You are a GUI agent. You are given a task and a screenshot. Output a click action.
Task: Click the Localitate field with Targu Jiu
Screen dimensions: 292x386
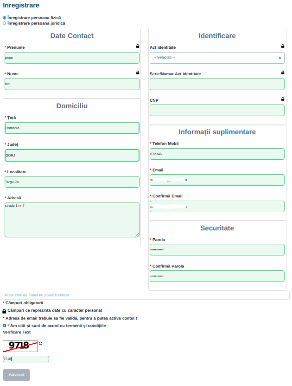72,182
